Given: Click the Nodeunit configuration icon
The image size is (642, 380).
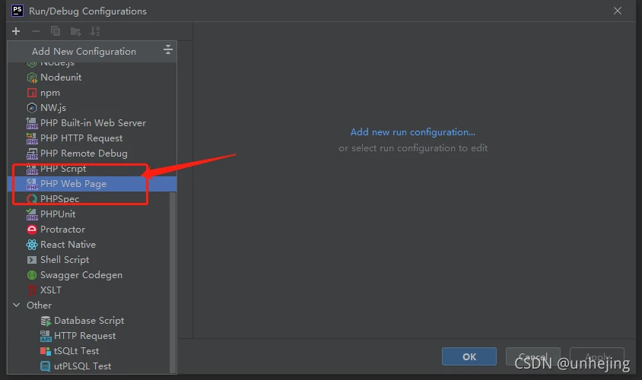Looking at the screenshot, I should tap(32, 78).
